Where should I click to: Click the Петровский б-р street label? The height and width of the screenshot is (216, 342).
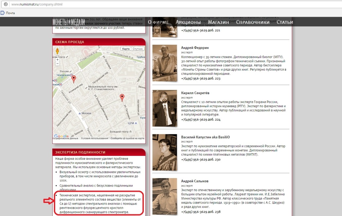pos(123,55)
